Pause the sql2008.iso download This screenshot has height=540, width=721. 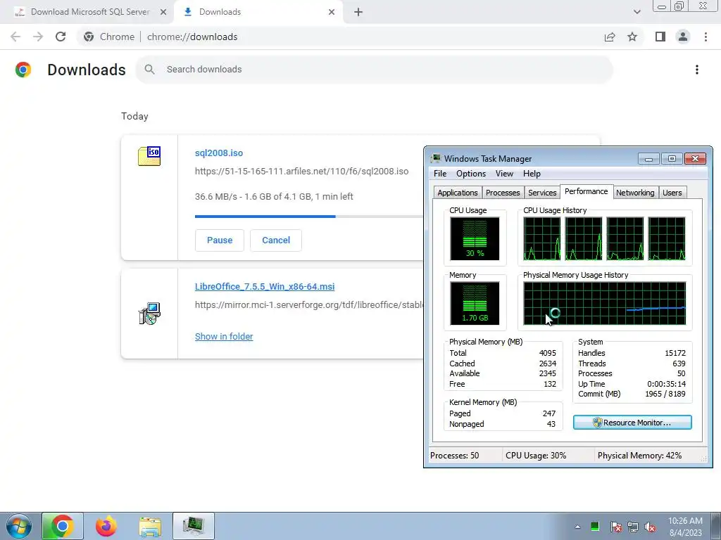[220, 240]
